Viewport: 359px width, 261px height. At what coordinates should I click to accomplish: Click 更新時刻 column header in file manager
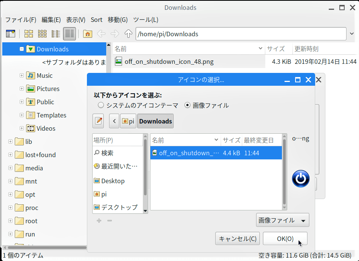[x=325, y=49]
